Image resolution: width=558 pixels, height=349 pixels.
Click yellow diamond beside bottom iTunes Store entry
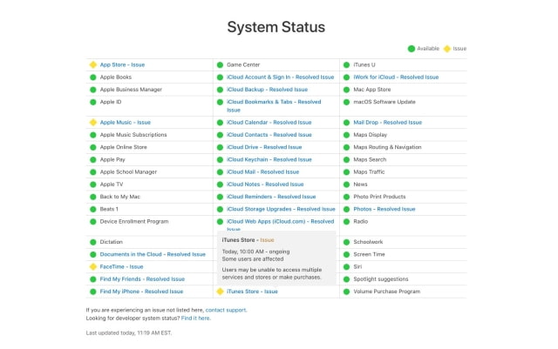(220, 292)
